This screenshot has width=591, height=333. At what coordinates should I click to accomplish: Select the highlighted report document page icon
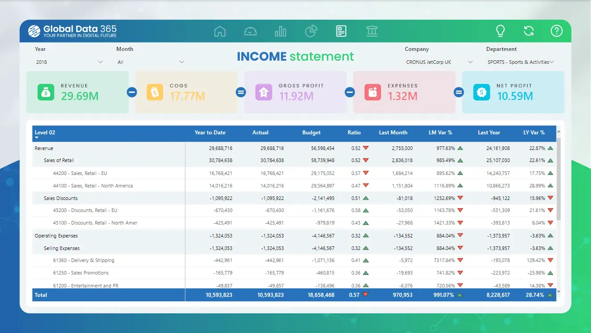point(341,31)
